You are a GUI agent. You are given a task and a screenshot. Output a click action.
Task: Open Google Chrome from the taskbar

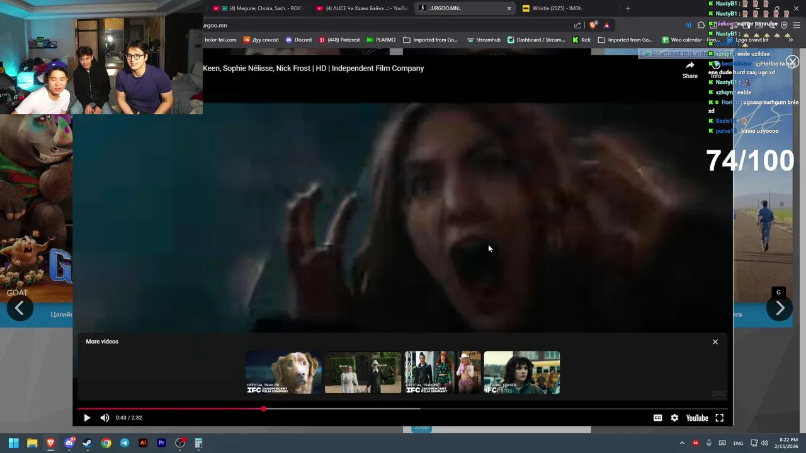click(106, 443)
